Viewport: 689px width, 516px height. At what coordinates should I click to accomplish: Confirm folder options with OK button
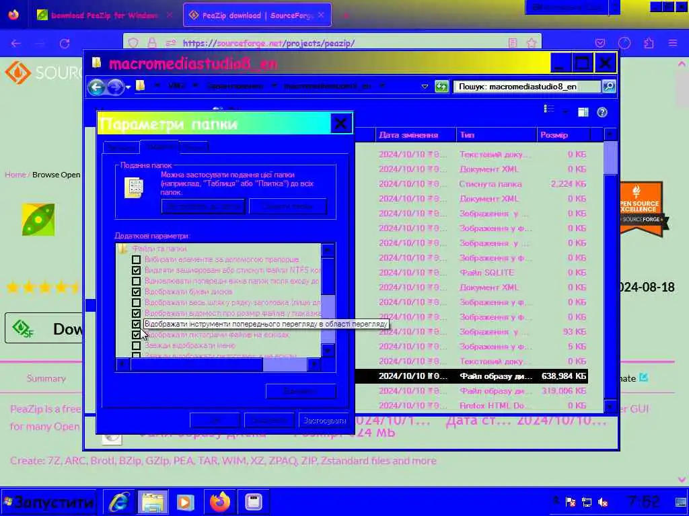pos(215,420)
